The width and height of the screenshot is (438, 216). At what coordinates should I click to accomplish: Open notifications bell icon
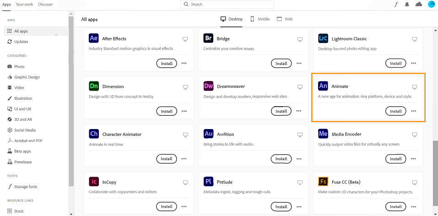[407, 5]
